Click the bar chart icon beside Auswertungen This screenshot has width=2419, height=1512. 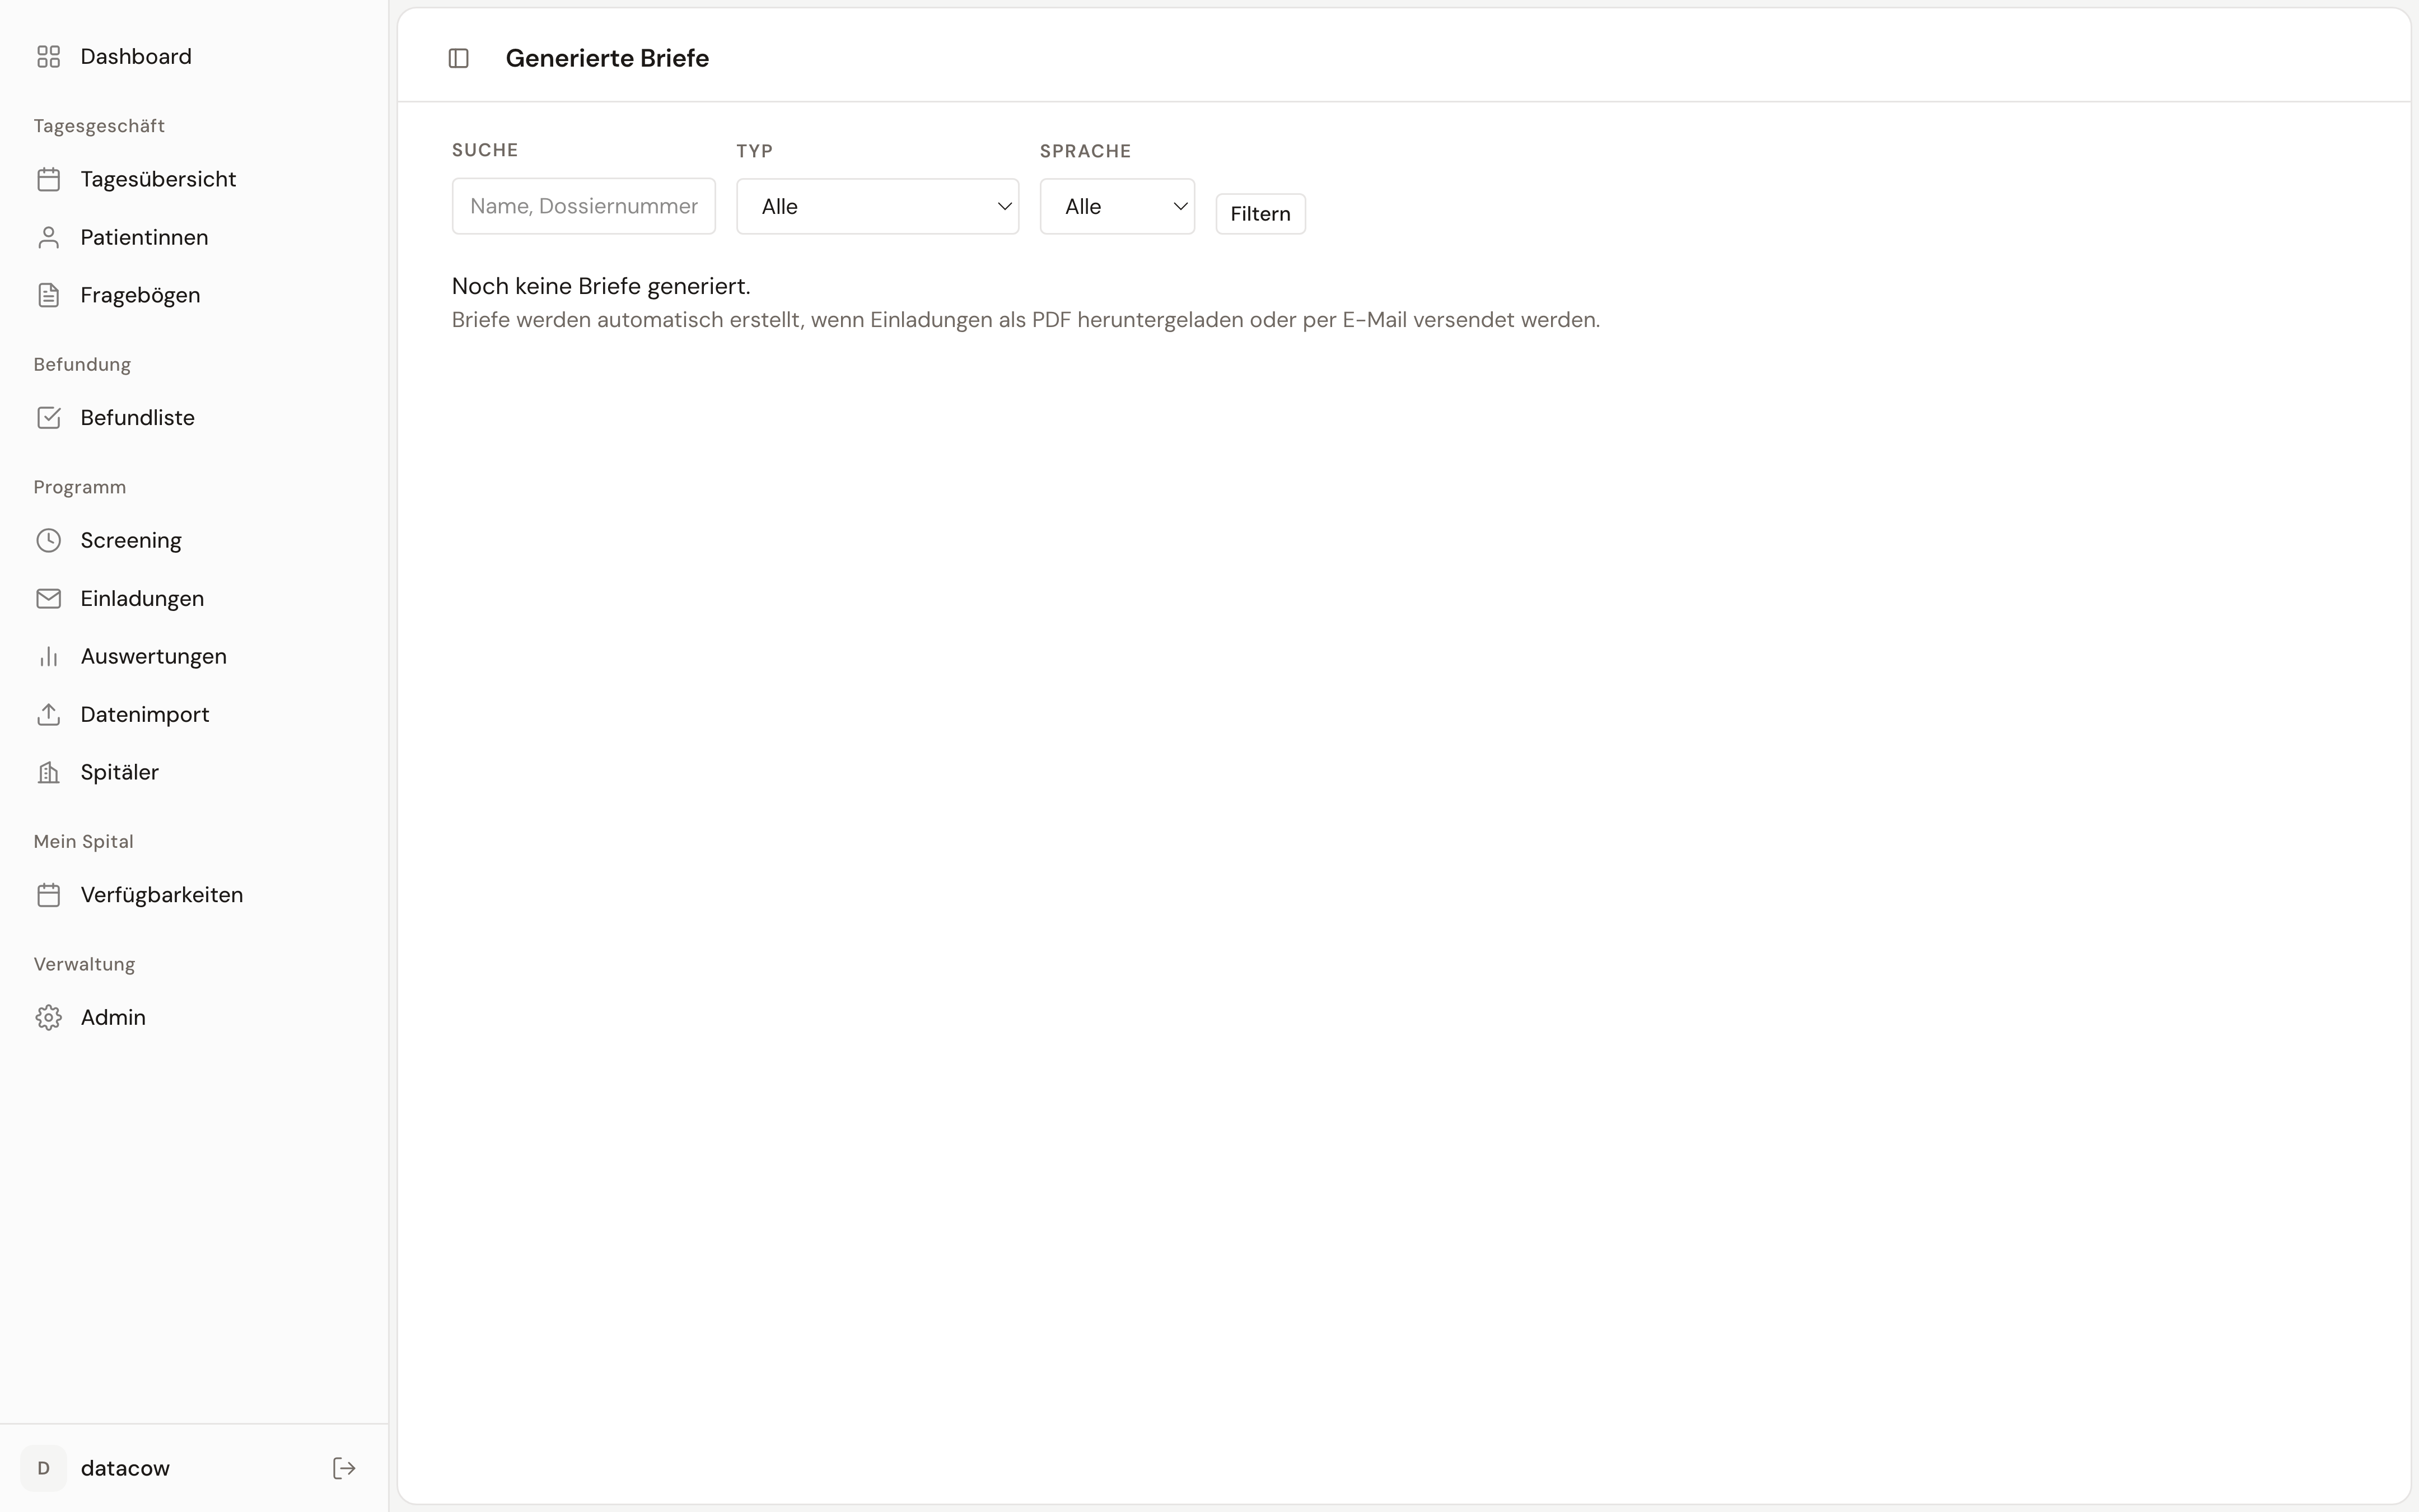point(48,657)
